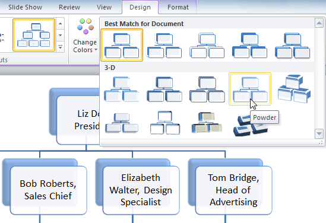
Task: Apply the first 3-D Polished style
Action: point(122,89)
